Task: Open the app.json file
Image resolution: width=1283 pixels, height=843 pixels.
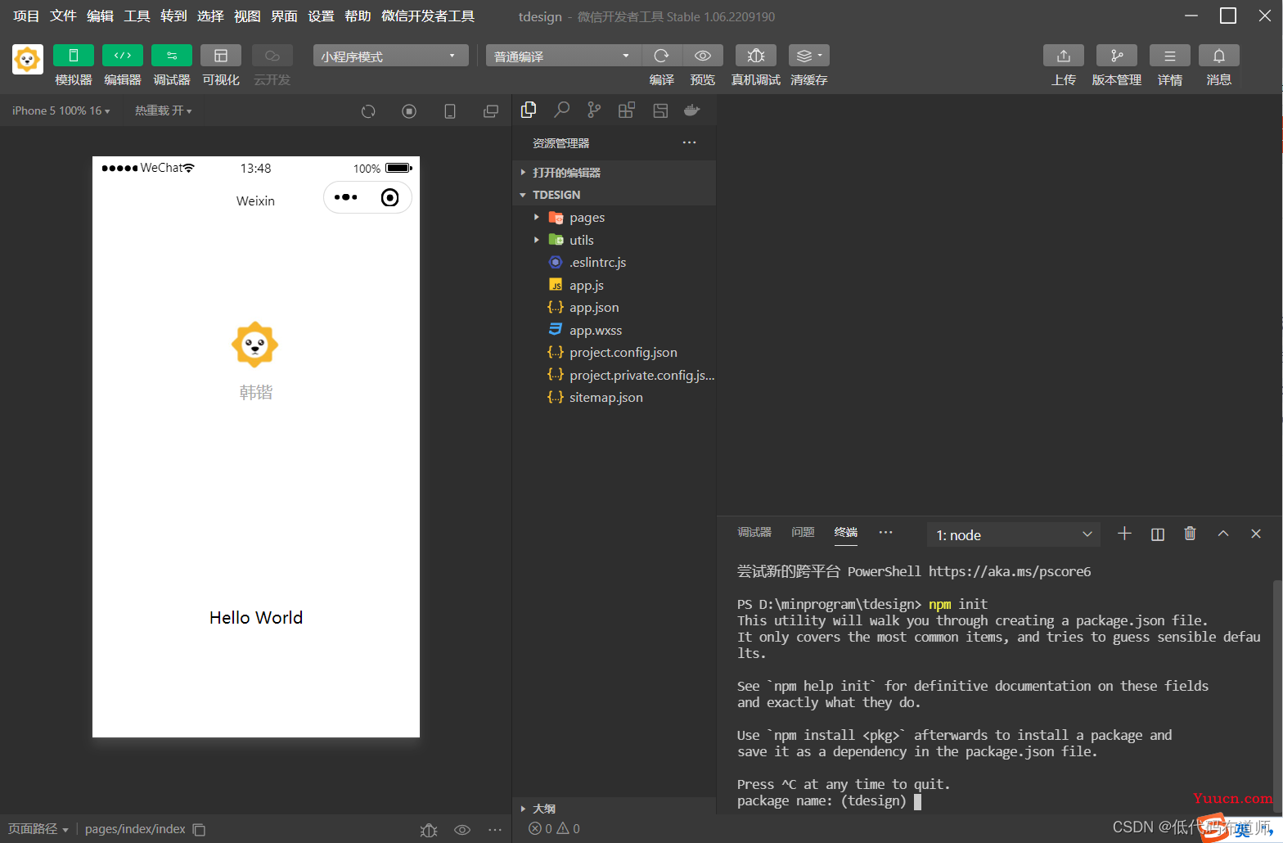Action: point(614,308)
